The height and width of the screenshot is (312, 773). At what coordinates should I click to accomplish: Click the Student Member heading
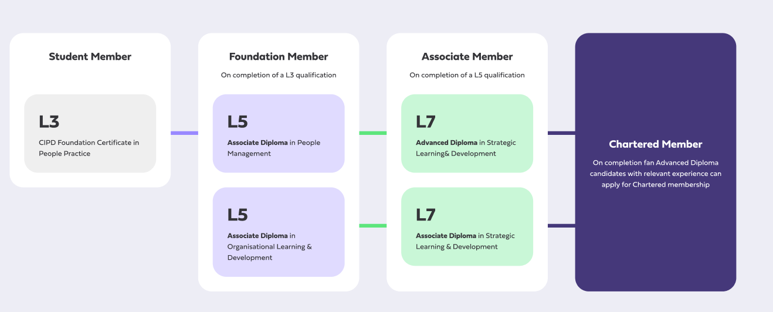coord(90,57)
